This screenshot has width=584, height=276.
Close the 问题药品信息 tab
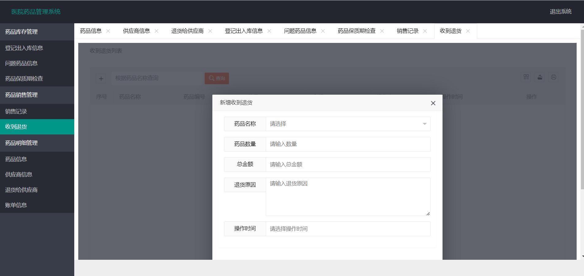click(323, 31)
